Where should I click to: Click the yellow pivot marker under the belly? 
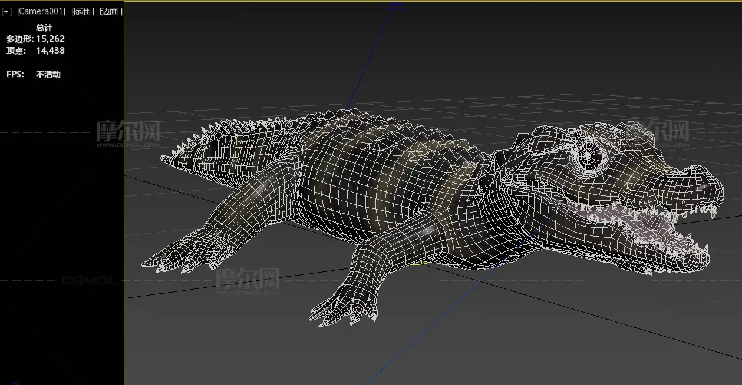(x=417, y=263)
